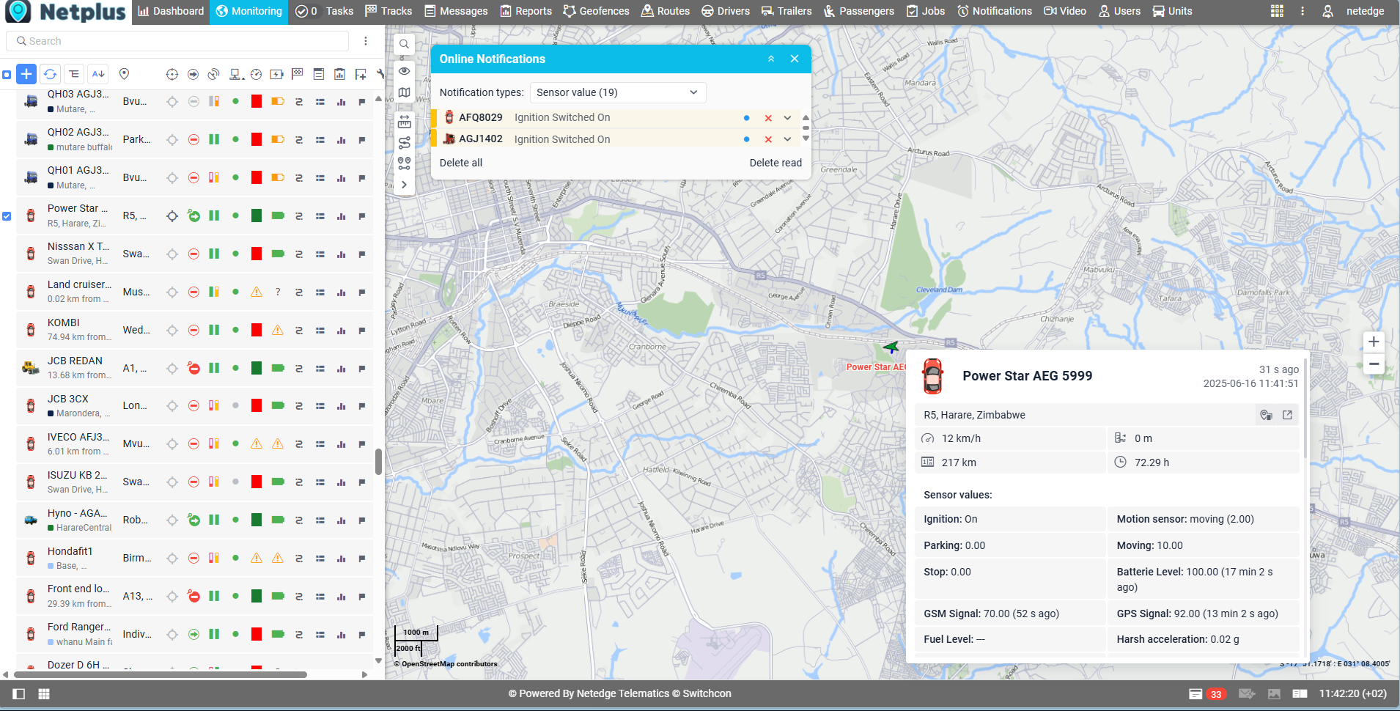This screenshot has height=711, width=1400.
Task: Open the netedge user account menu
Action: (x=1353, y=11)
